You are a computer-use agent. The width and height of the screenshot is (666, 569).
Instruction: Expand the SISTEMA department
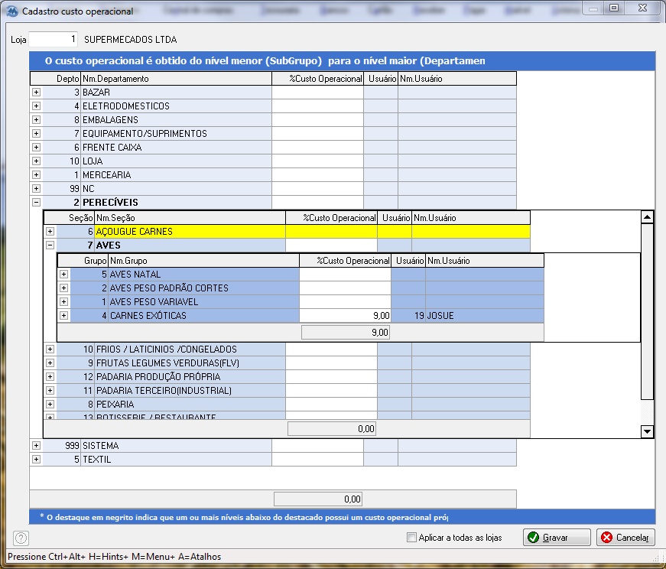tap(36, 445)
